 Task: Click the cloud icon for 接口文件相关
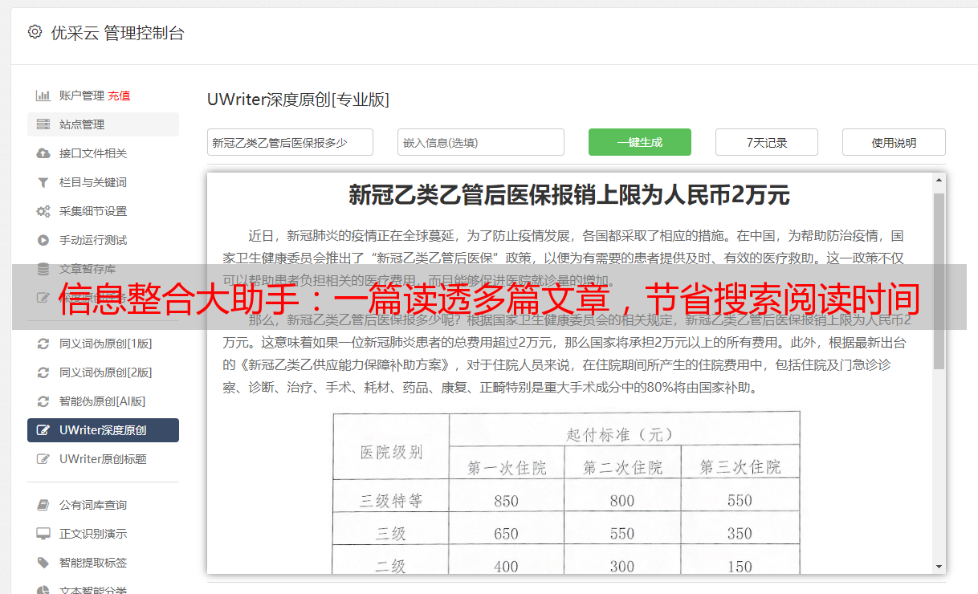point(43,153)
